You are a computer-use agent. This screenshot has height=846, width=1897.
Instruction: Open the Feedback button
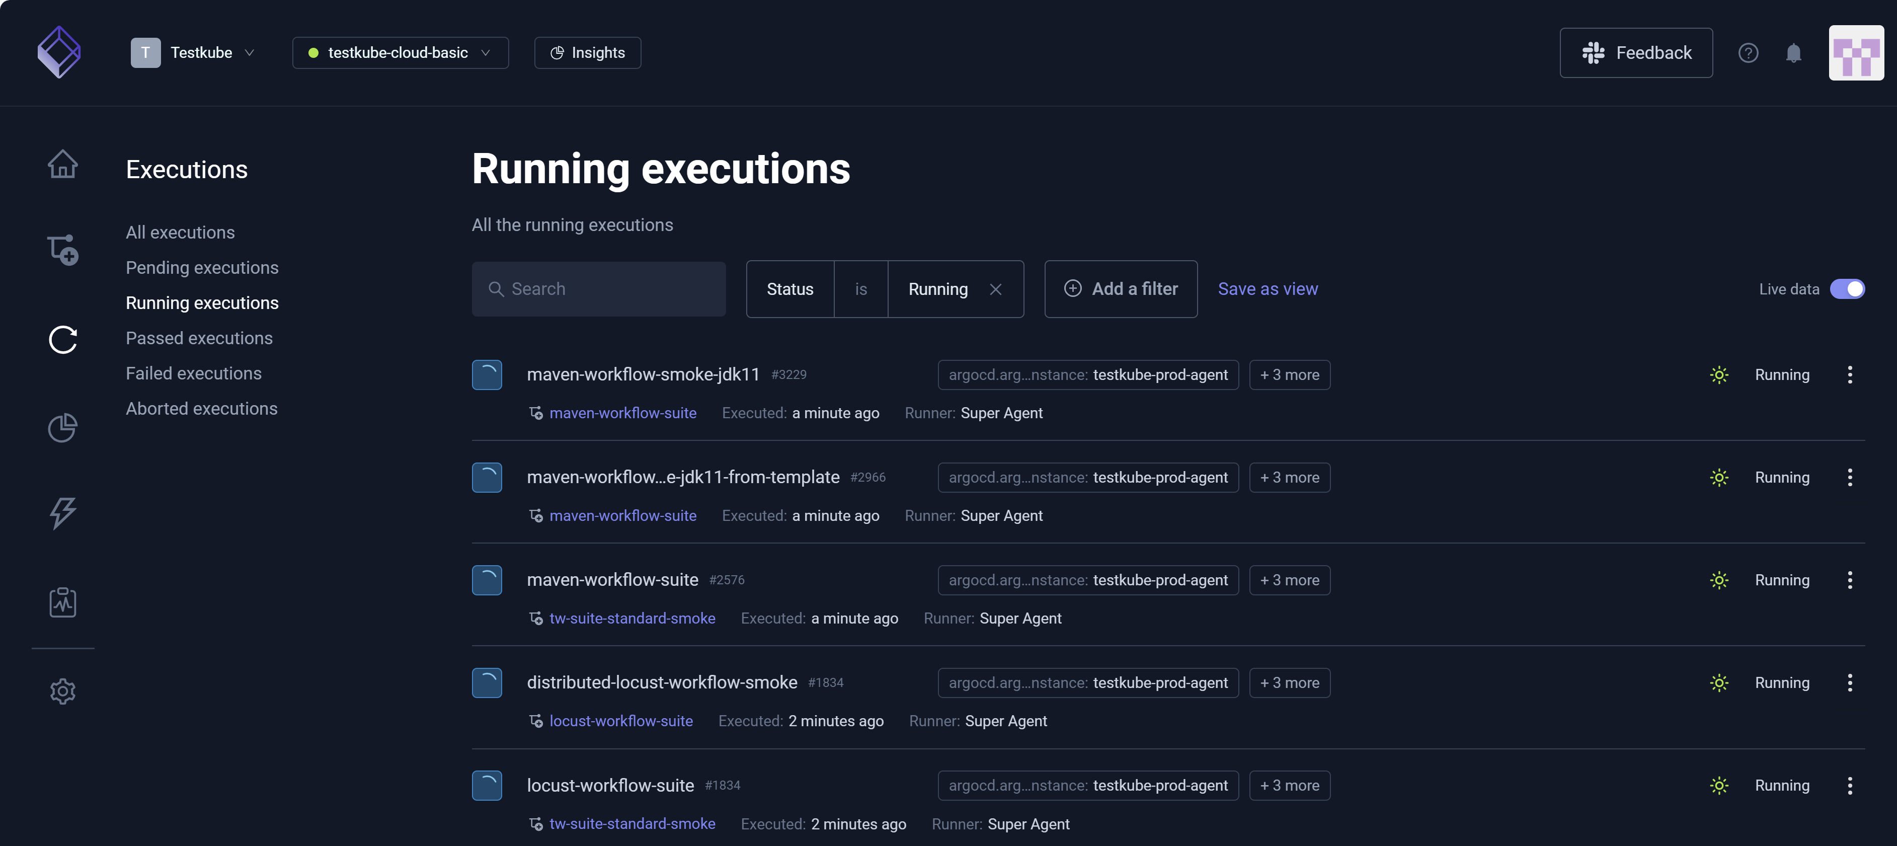[x=1635, y=52]
